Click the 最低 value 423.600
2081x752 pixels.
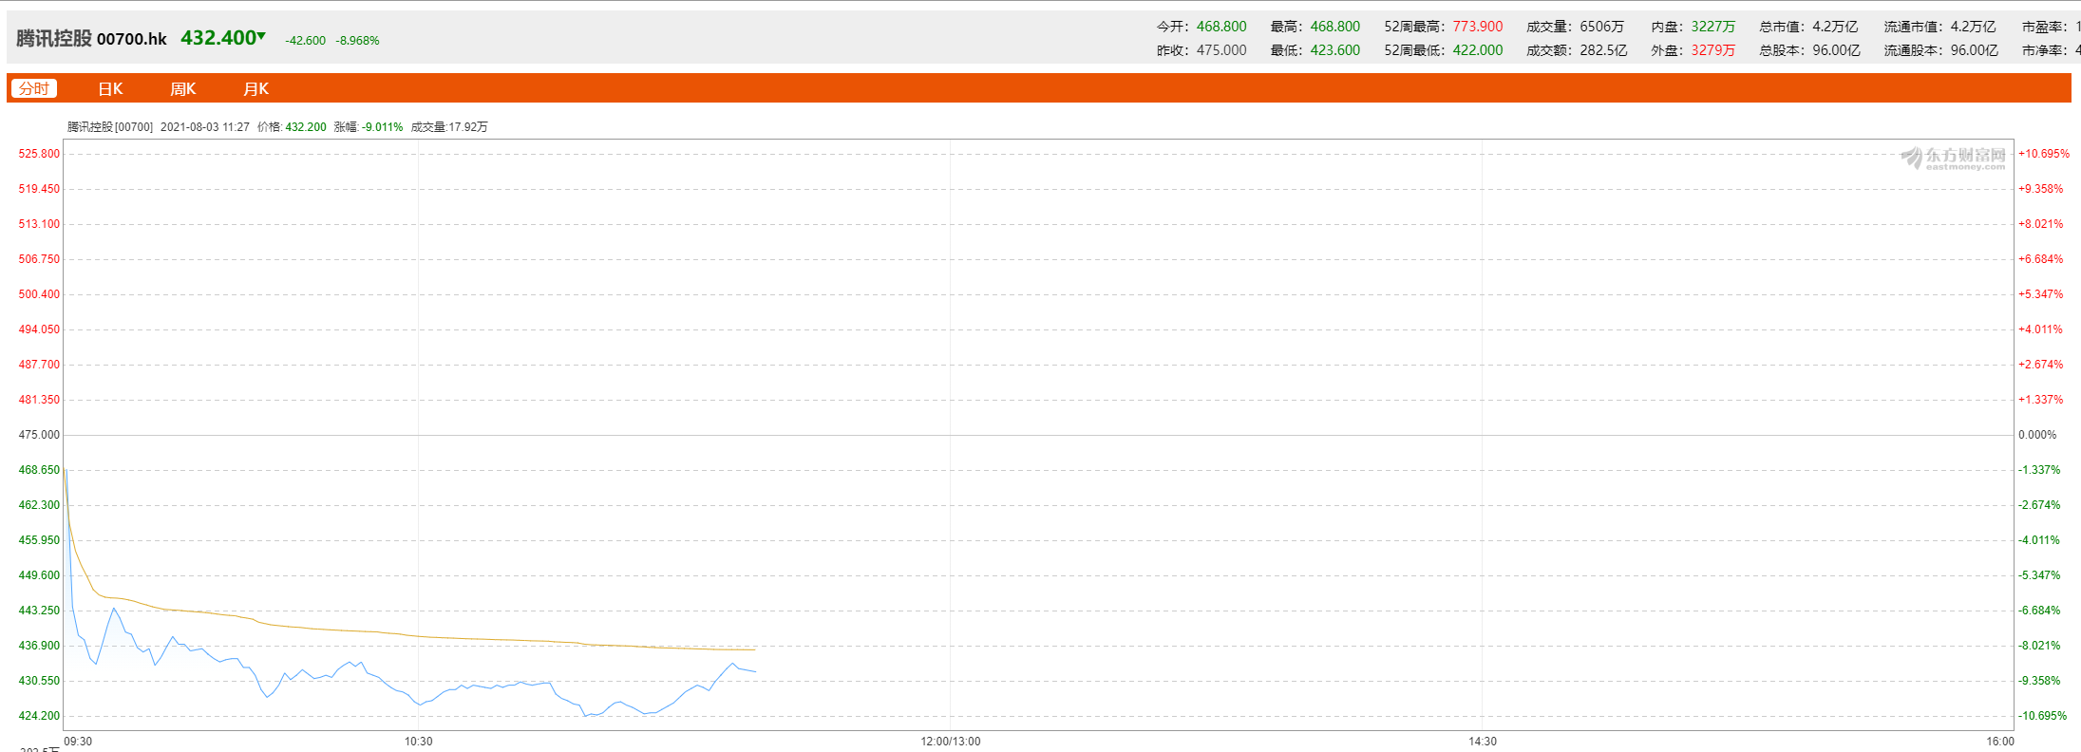click(1335, 50)
